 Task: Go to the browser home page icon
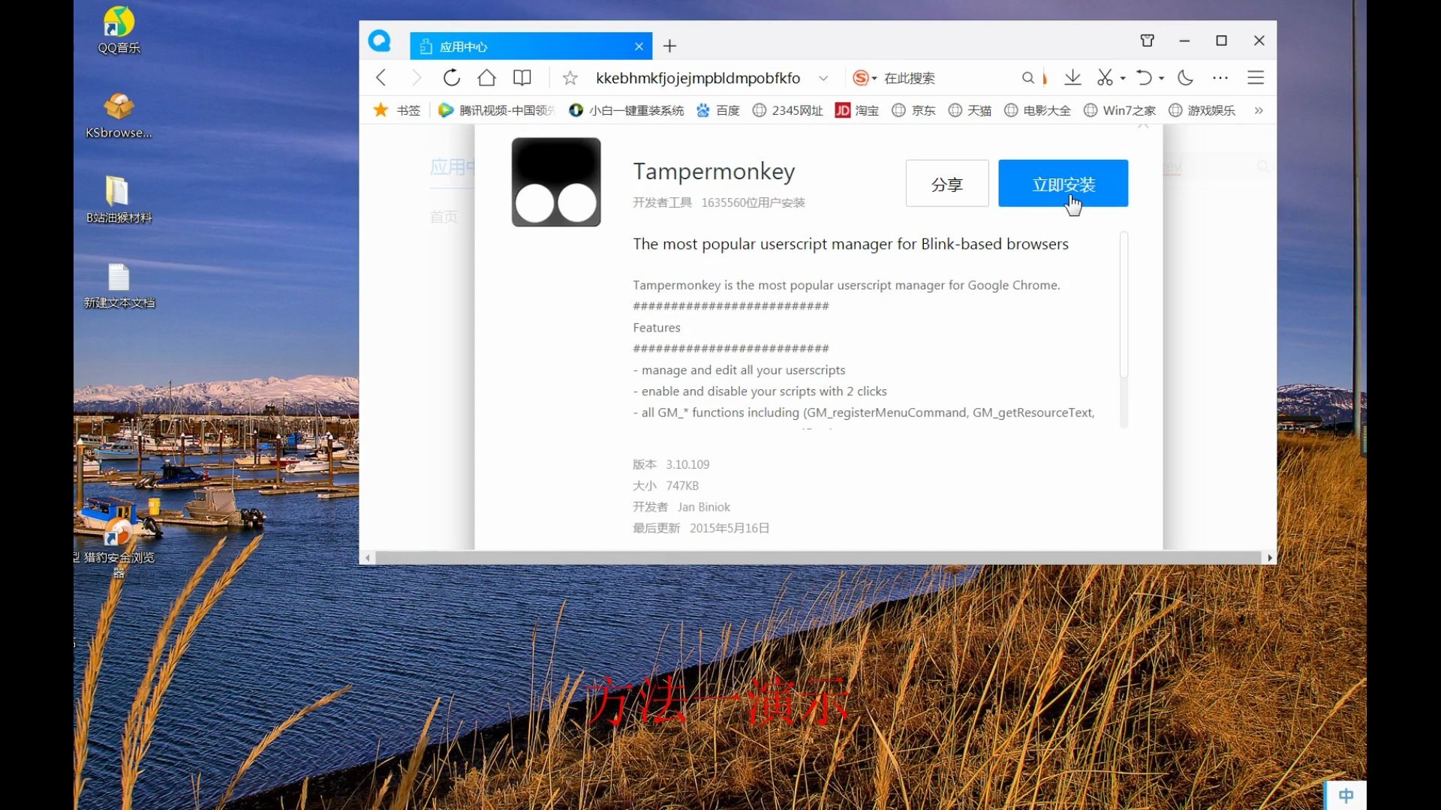point(486,77)
